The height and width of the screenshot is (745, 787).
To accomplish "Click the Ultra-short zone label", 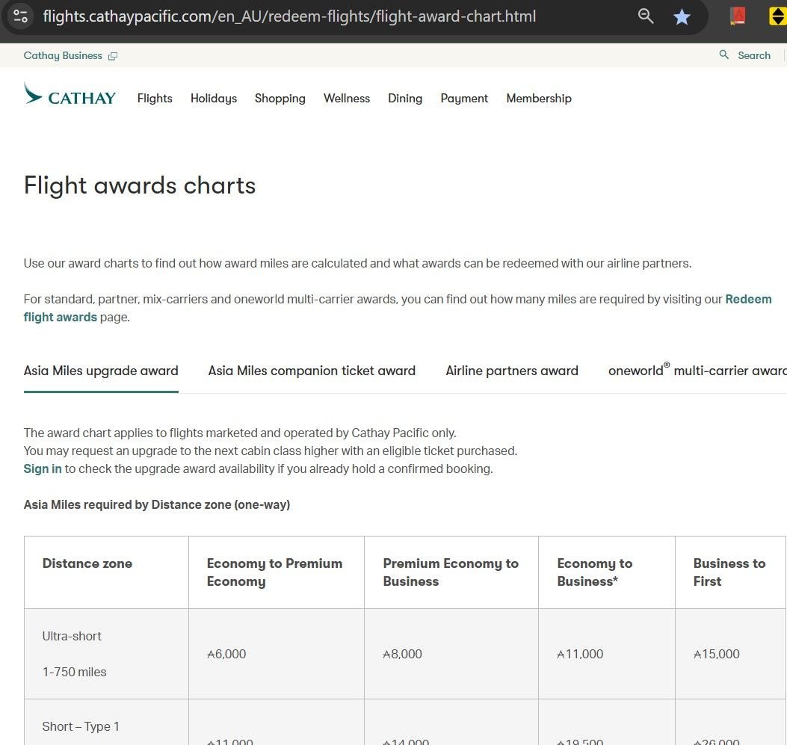I will click(x=72, y=636).
